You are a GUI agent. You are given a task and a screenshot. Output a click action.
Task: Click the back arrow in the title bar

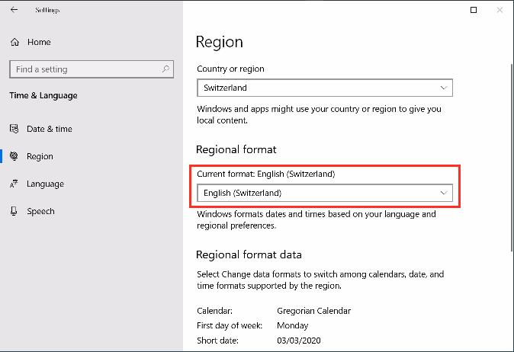tap(14, 11)
